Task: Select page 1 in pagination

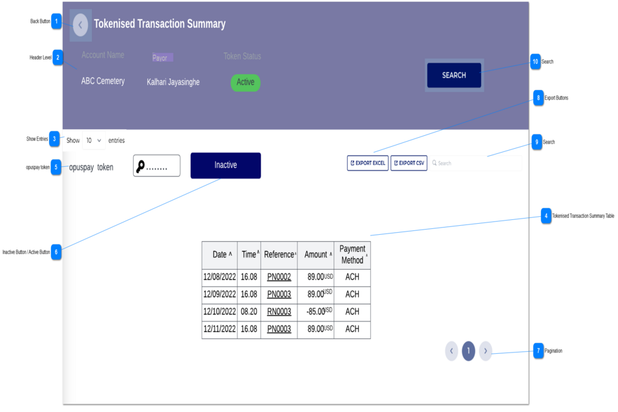Action: click(x=468, y=350)
